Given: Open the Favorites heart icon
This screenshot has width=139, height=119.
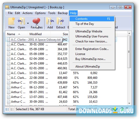Looking at the screenshot, I should 36,21.
